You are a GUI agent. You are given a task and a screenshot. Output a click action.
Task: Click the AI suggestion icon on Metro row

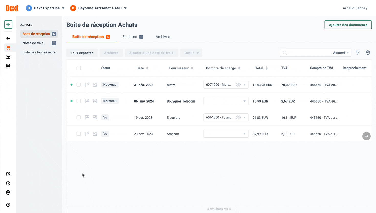(x=238, y=85)
